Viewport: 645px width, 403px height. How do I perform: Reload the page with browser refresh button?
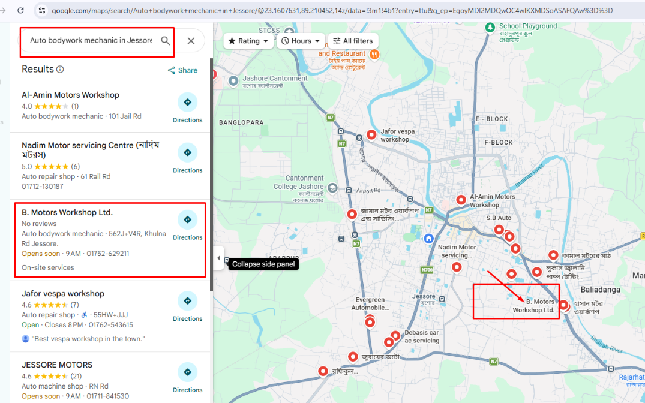click(21, 10)
